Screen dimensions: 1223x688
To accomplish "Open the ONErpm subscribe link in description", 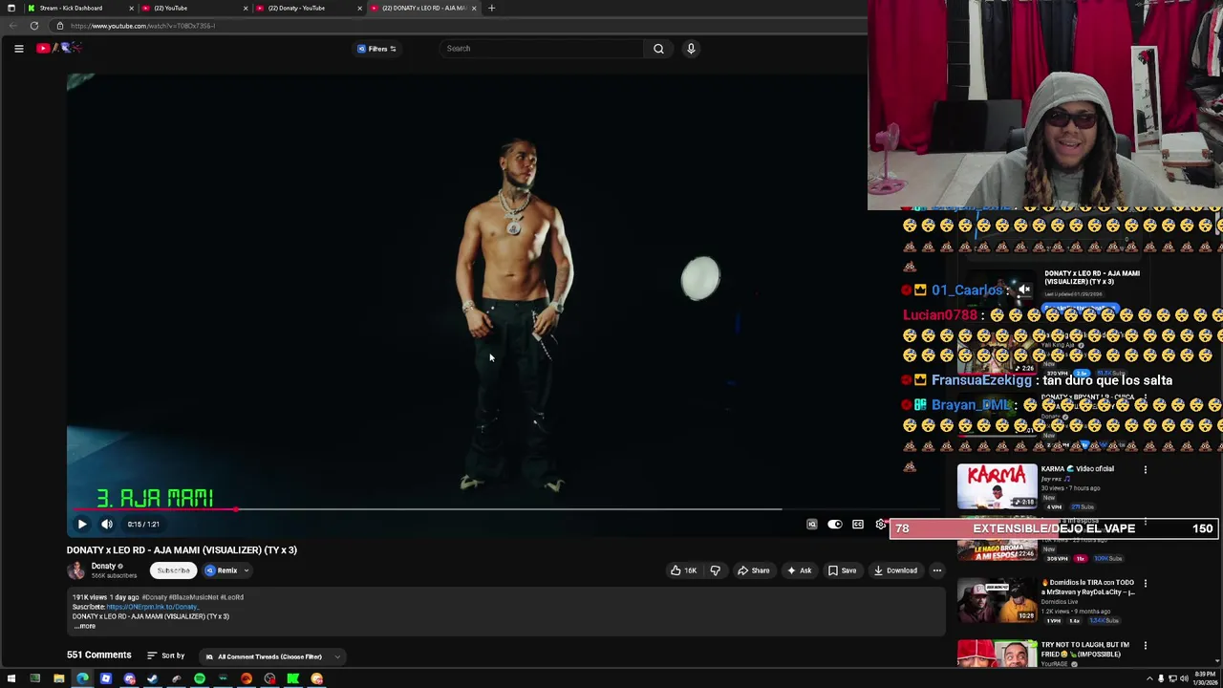I will click(151, 607).
